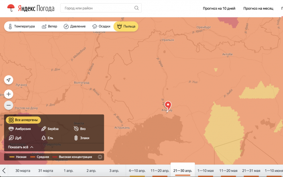Zoom in the map with plus button

click(x=9, y=94)
